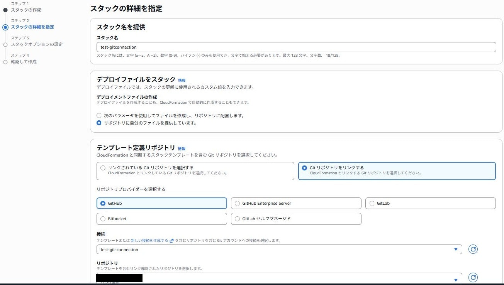
Task: Select GitLab セルフマネージド provider
Action: [x=296, y=219]
